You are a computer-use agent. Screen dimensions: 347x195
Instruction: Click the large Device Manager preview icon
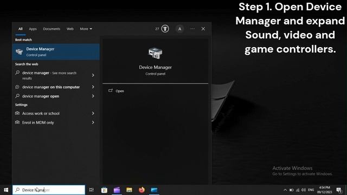[155, 53]
